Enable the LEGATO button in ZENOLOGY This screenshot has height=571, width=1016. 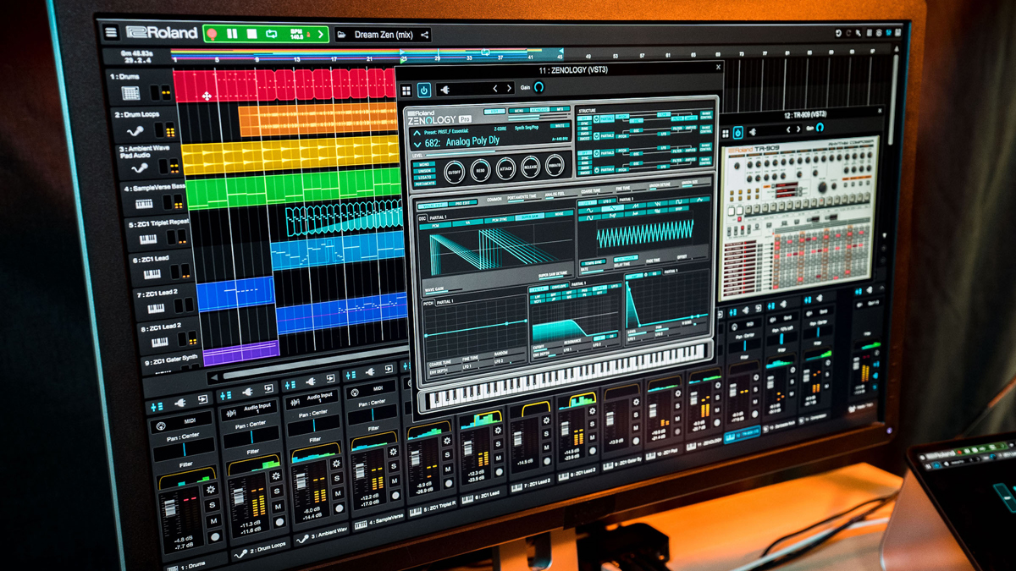424,178
